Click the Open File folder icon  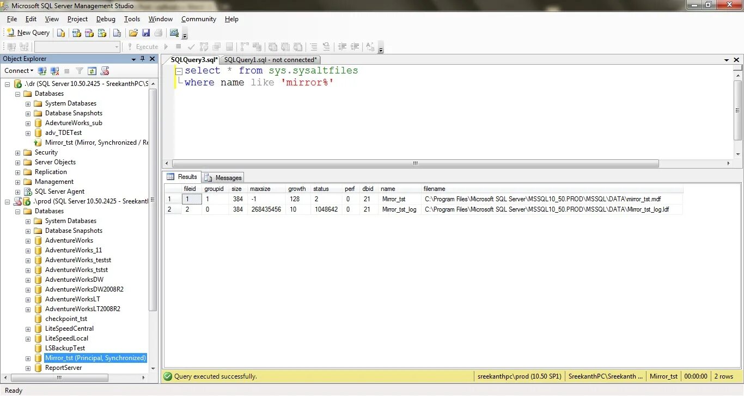pos(133,33)
